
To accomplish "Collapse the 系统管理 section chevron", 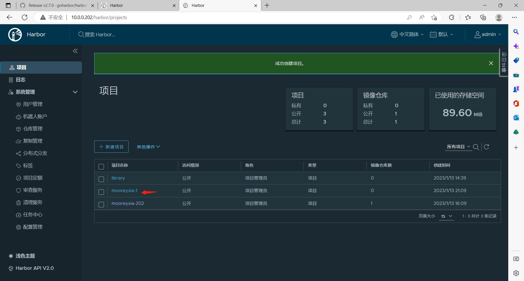I will (75, 92).
